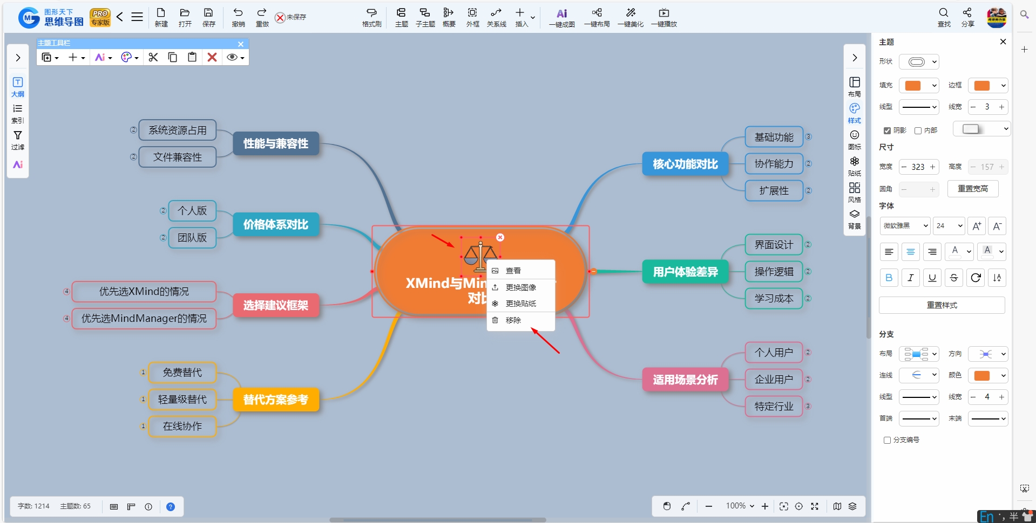
Task: Activate the 格式刷 format painter
Action: click(371, 17)
